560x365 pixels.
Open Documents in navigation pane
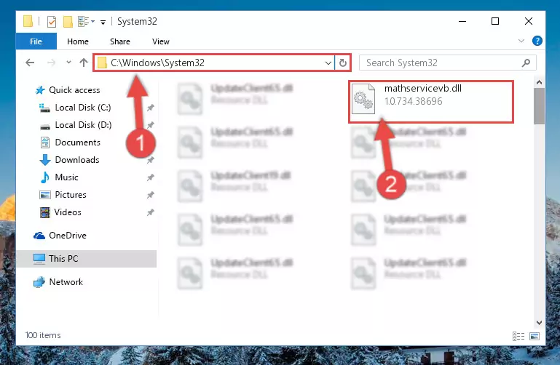[x=77, y=143]
